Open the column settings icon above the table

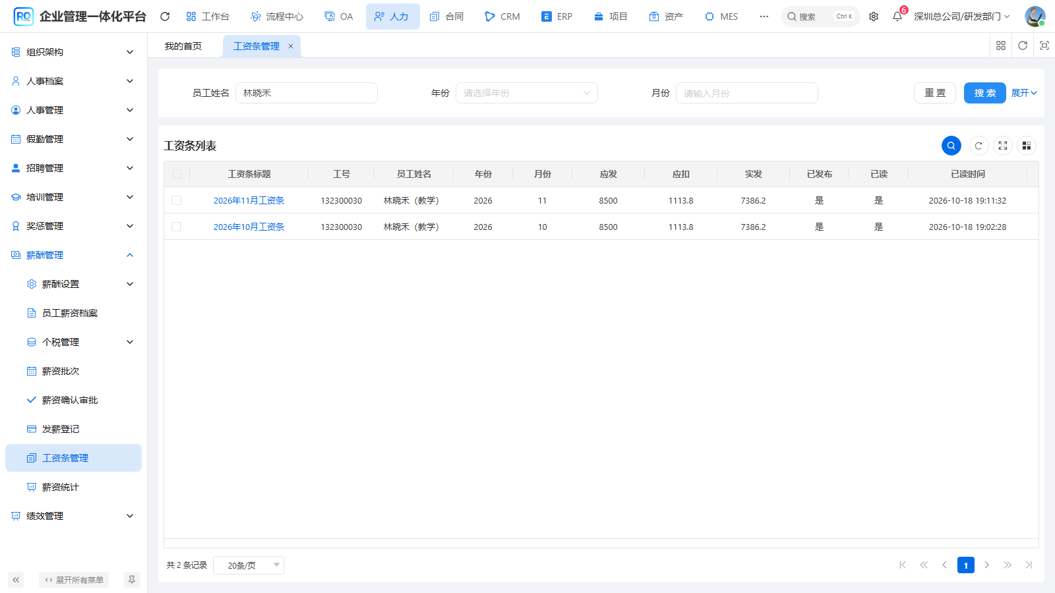pos(1027,146)
